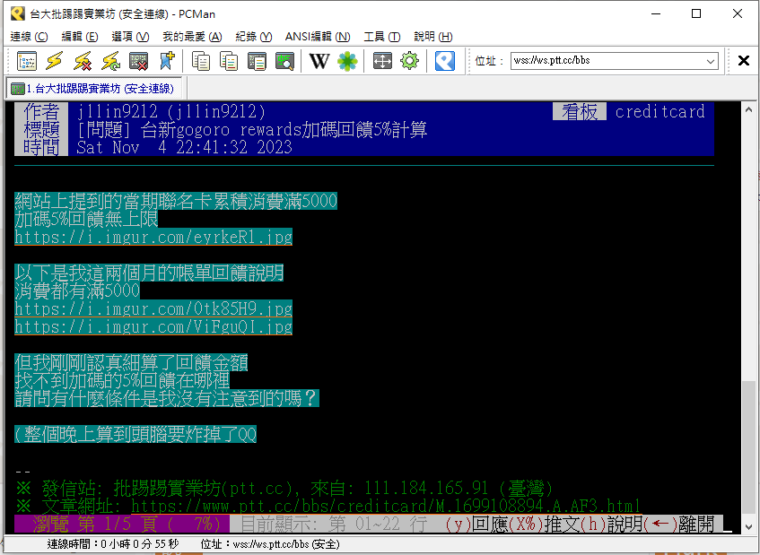The width and height of the screenshot is (760, 555).
Task: Toggle full screen view icon
Action: 382,61
